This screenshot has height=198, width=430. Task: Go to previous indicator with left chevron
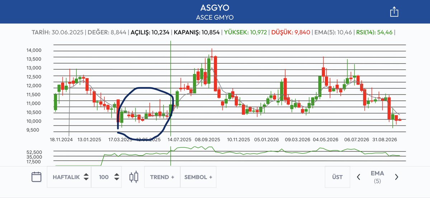pyautogui.click(x=358, y=177)
